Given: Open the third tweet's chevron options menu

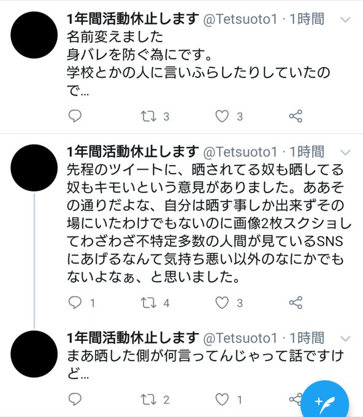Looking at the screenshot, I should pyautogui.click(x=345, y=339).
